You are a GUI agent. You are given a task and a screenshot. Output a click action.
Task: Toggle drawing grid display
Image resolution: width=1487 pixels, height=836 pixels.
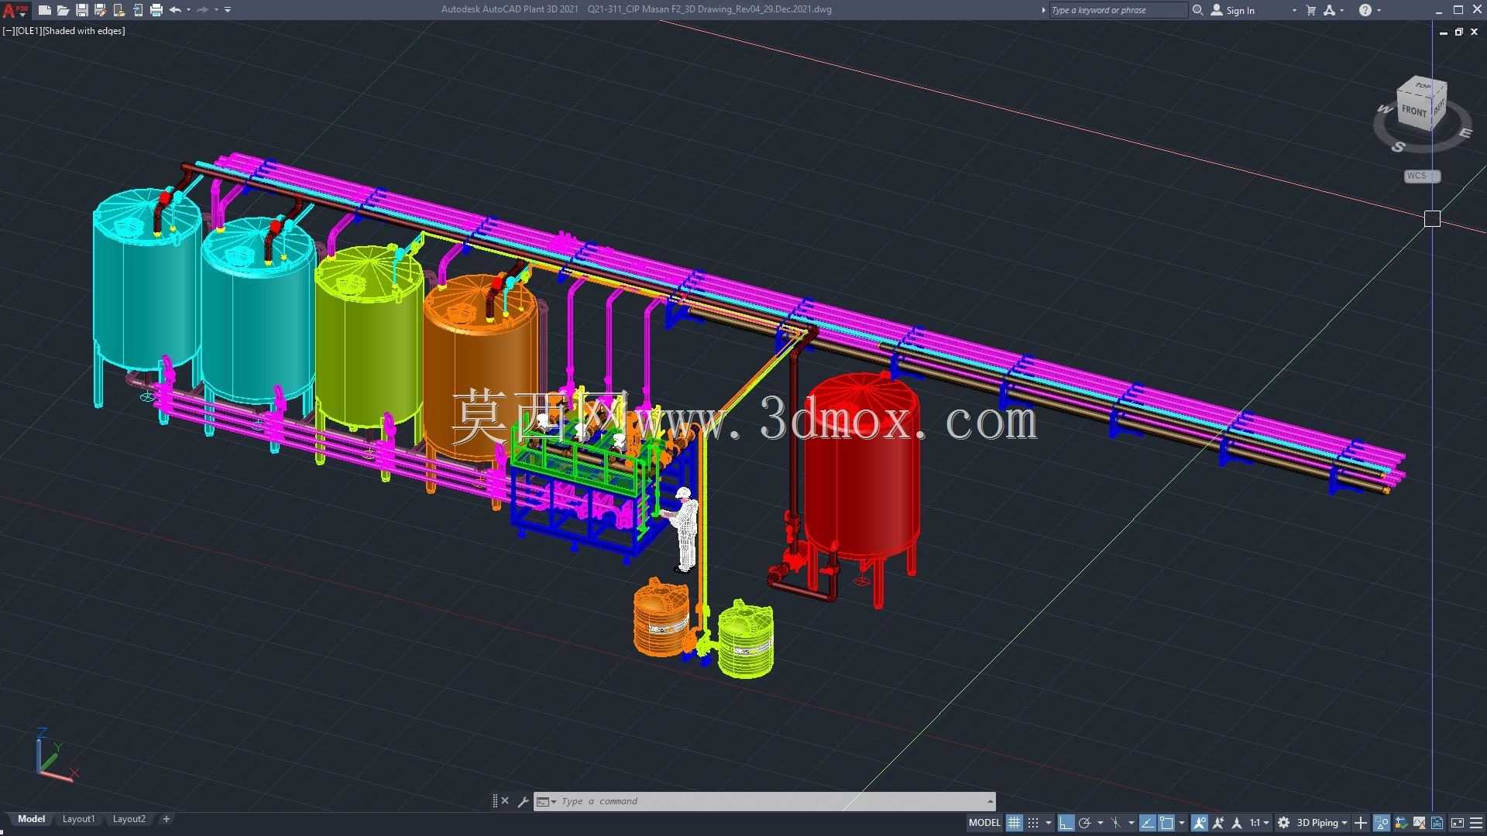[1014, 823]
